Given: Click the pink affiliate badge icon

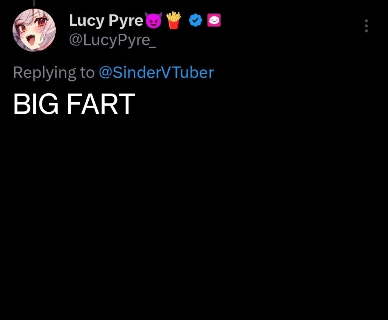Looking at the screenshot, I should 214,20.
